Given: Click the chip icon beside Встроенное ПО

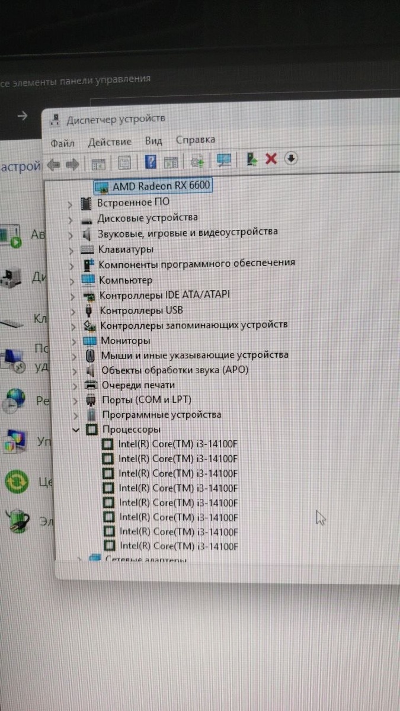Looking at the screenshot, I should click(87, 203).
